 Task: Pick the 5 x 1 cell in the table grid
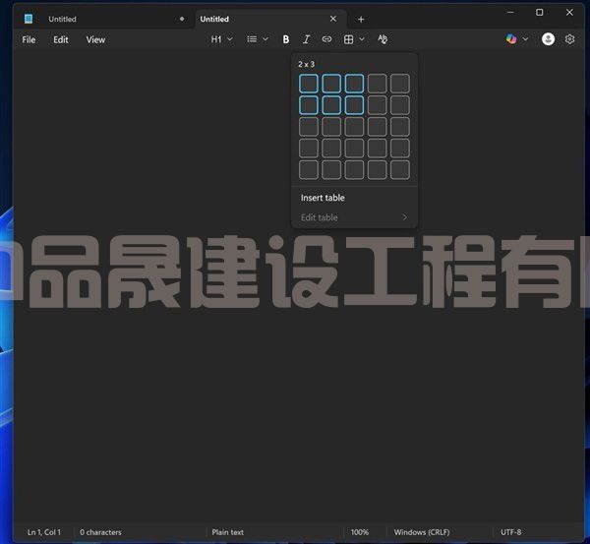tap(309, 170)
